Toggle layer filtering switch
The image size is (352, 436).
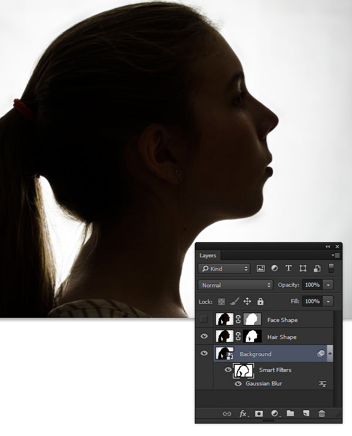331,269
